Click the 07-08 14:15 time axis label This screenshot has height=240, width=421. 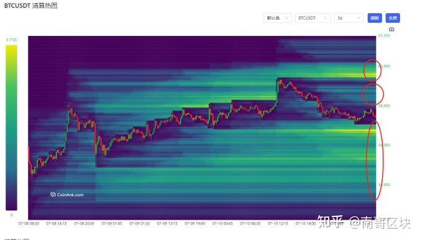pos(56,223)
